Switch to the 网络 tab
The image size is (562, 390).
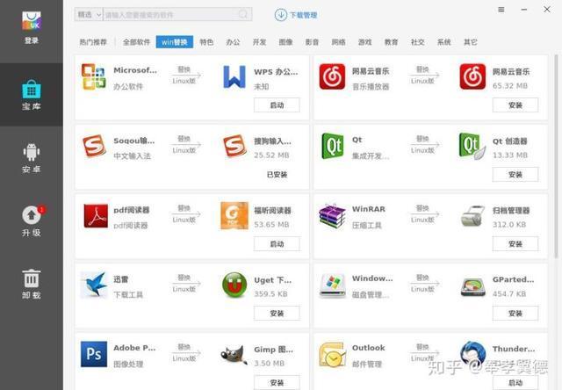tap(338, 42)
